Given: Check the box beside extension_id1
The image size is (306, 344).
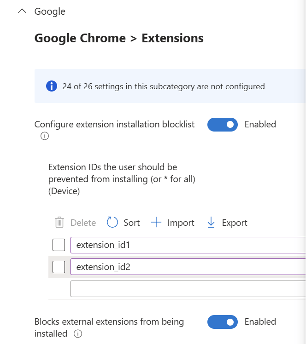Looking at the screenshot, I should coord(59,245).
